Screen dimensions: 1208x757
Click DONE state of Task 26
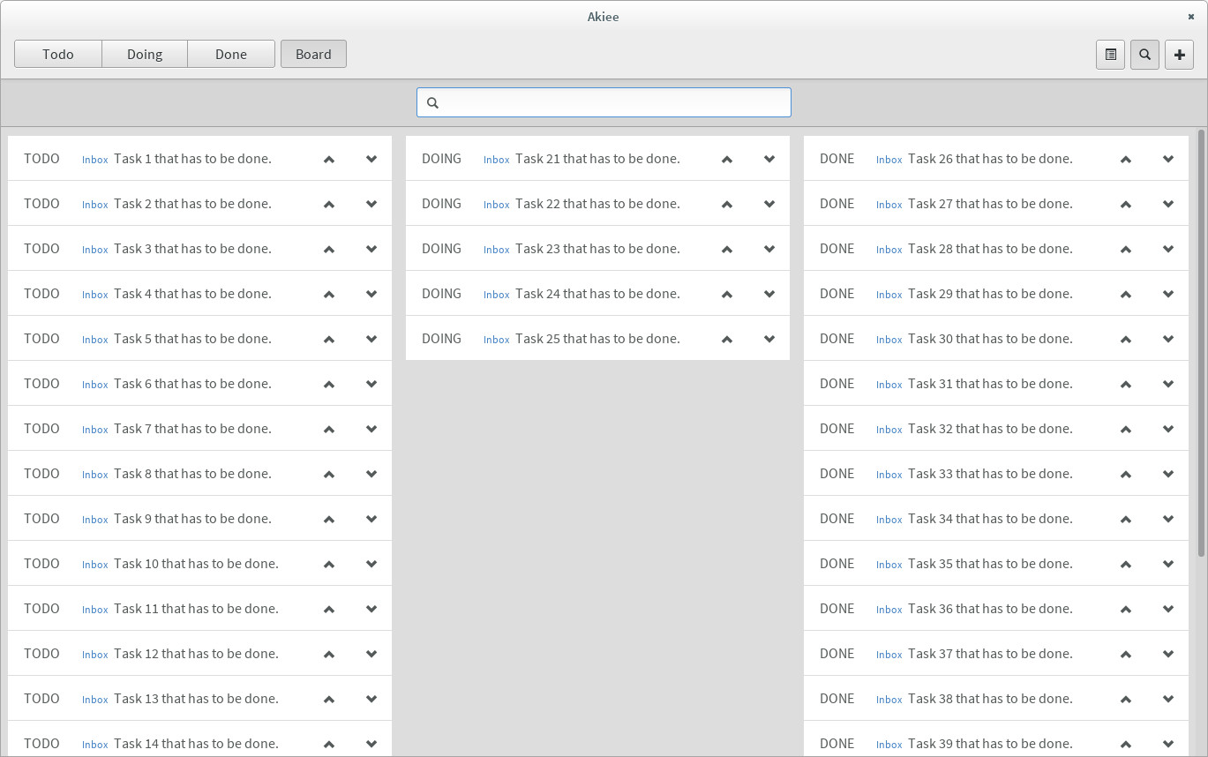pyautogui.click(x=837, y=159)
